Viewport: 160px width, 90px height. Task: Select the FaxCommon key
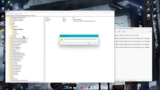pos(14,62)
